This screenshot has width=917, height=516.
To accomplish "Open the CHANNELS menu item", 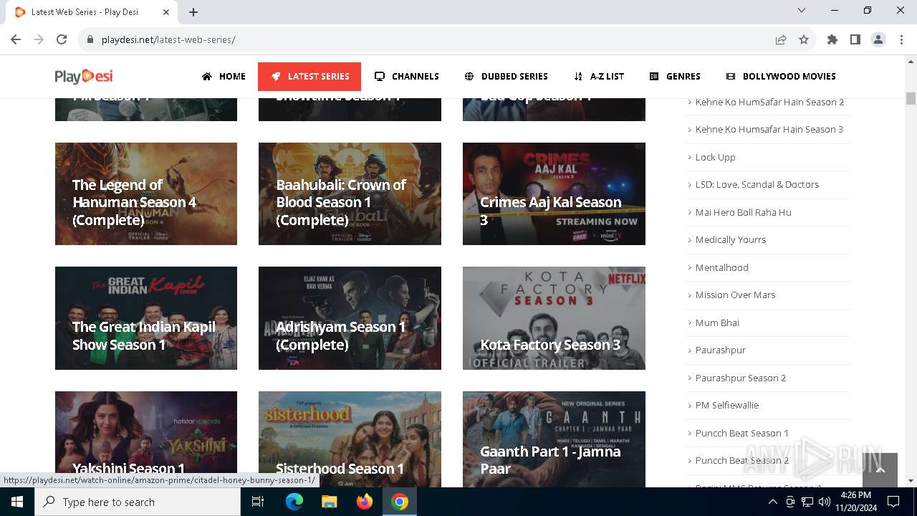I will pyautogui.click(x=406, y=76).
